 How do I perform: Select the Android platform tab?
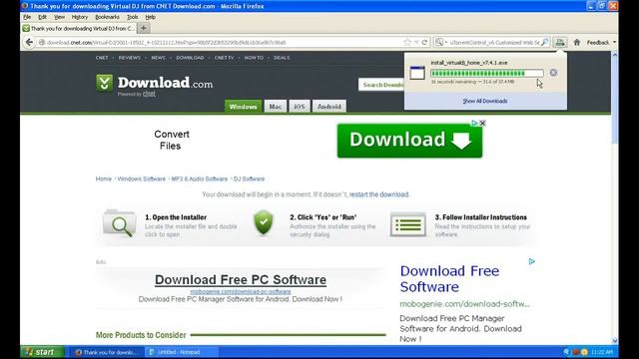coord(329,107)
